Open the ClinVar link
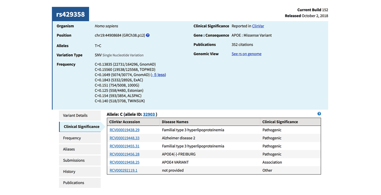Viewport: 381px width, 195px height. tap(258, 26)
